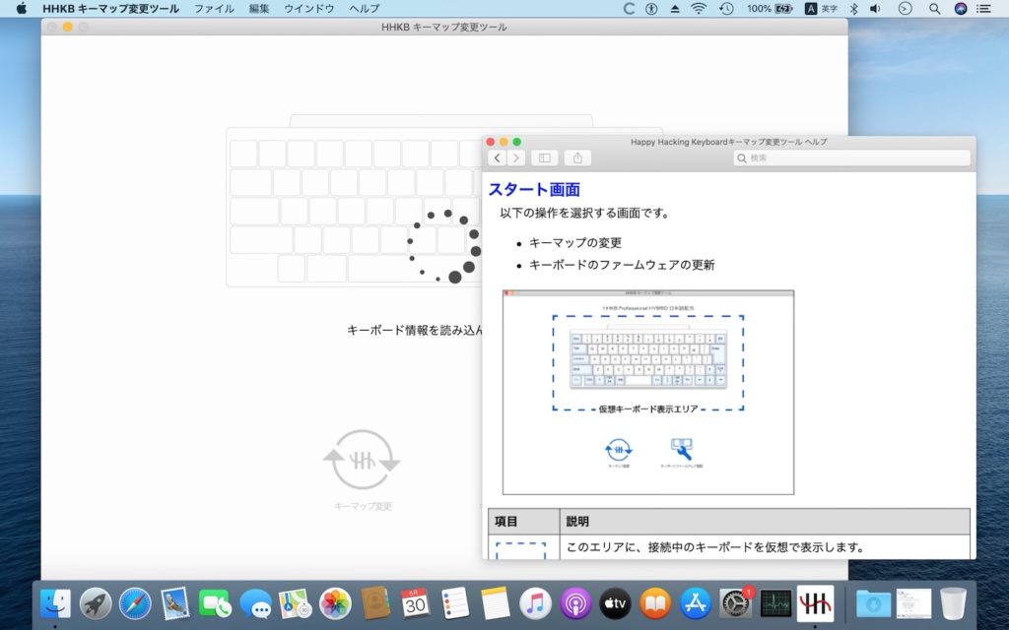Open Safari from the Dock

pos(135,603)
